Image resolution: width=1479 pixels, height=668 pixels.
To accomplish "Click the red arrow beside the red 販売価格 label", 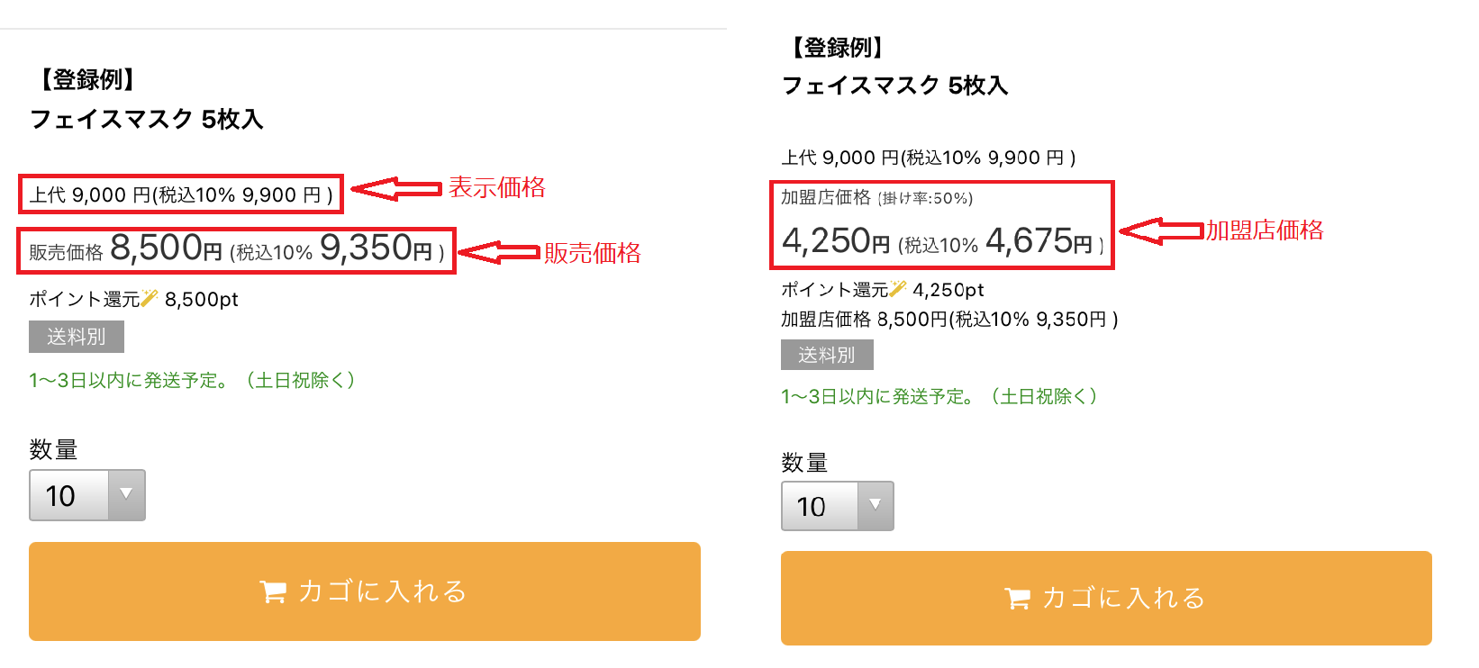I will click(498, 252).
